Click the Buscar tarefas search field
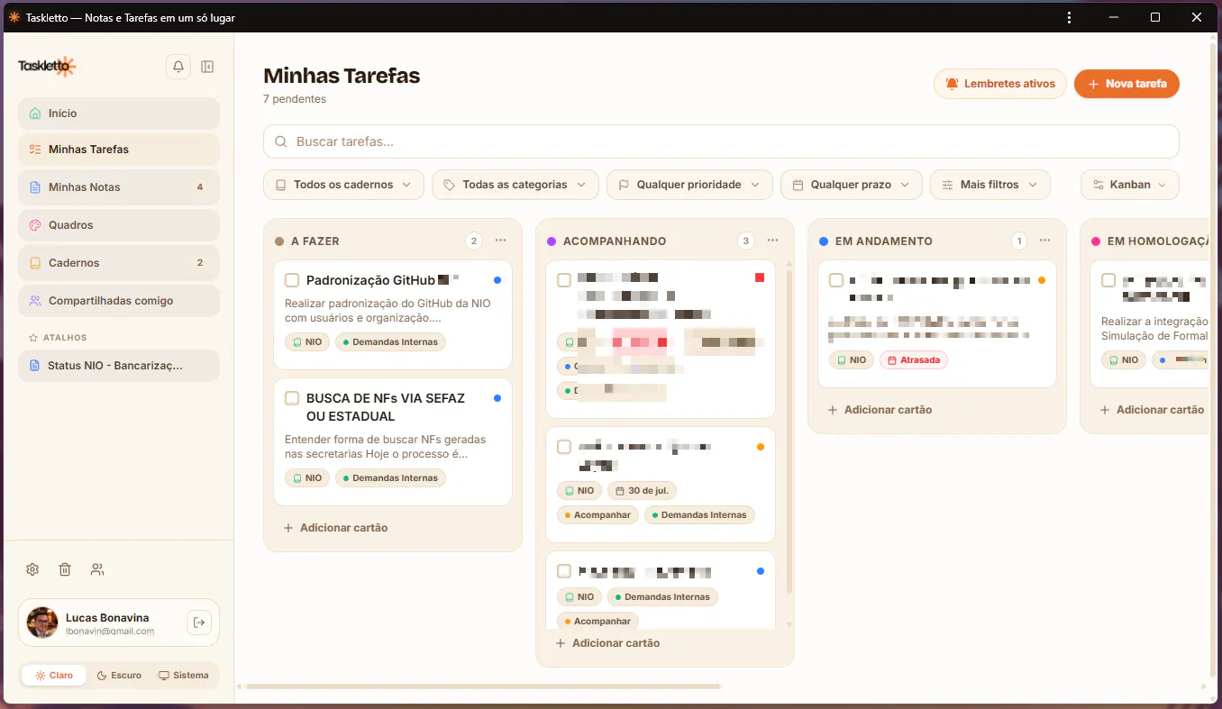The height and width of the screenshot is (709, 1222). point(721,141)
